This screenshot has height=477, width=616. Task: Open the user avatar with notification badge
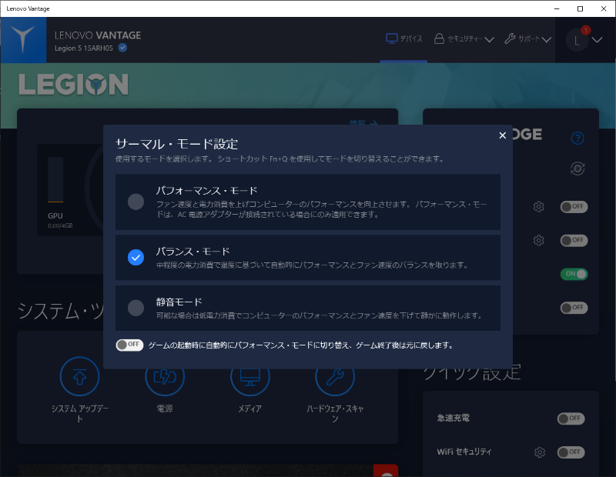577,39
